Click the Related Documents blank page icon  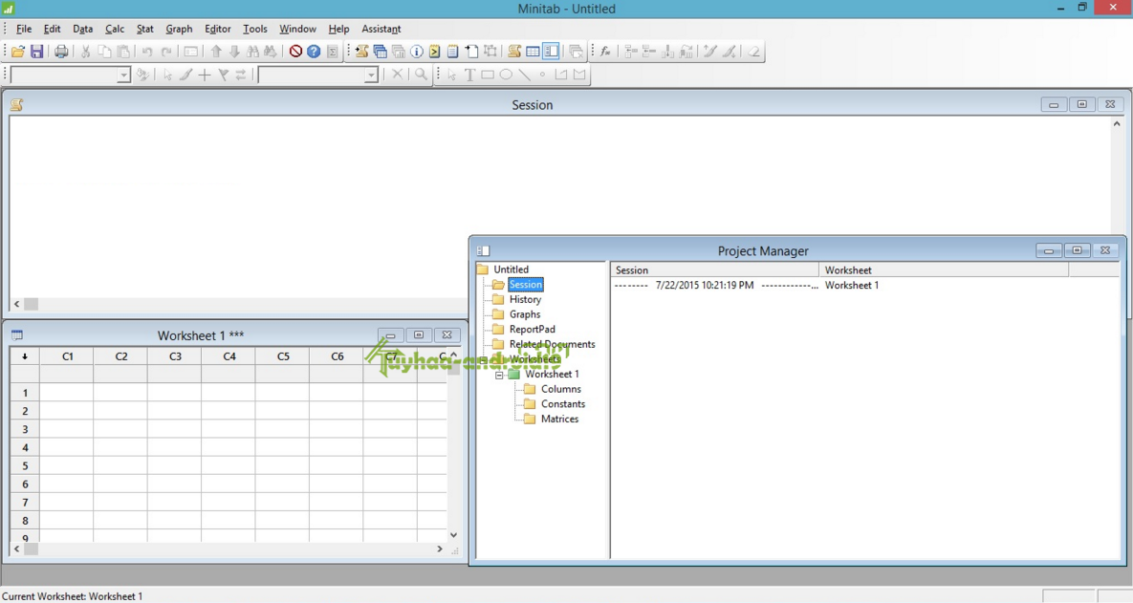pos(471,52)
